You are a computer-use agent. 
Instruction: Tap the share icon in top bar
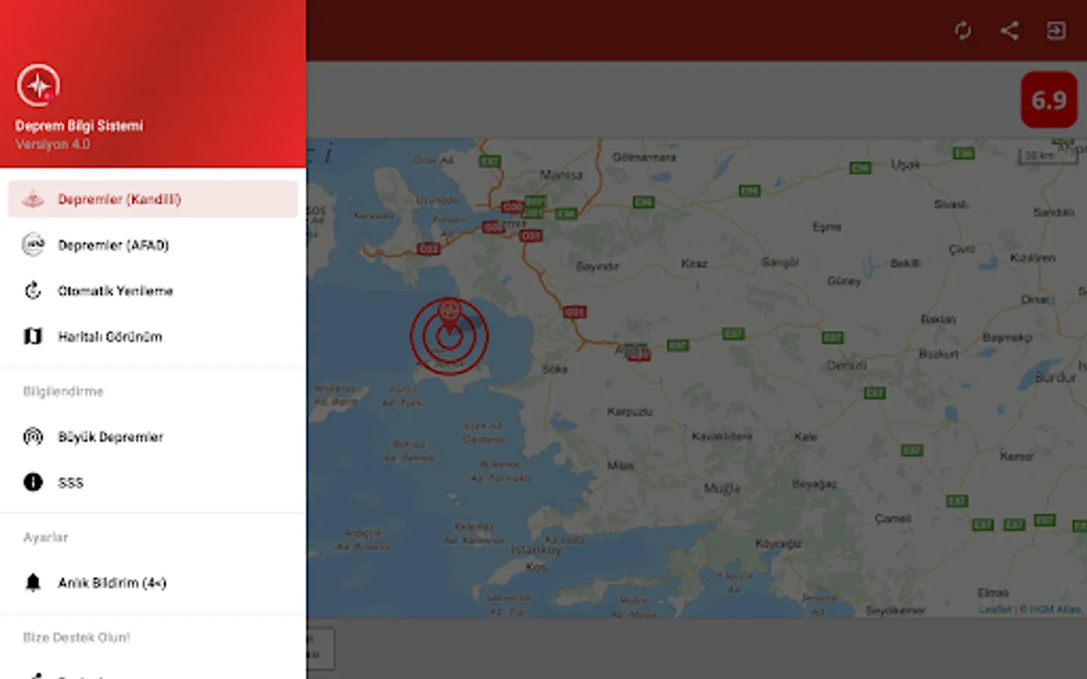1009,30
